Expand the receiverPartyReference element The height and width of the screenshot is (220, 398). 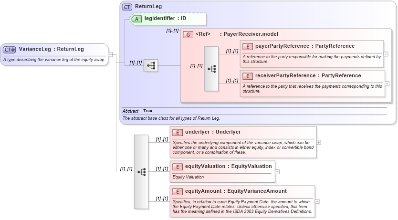387,84
